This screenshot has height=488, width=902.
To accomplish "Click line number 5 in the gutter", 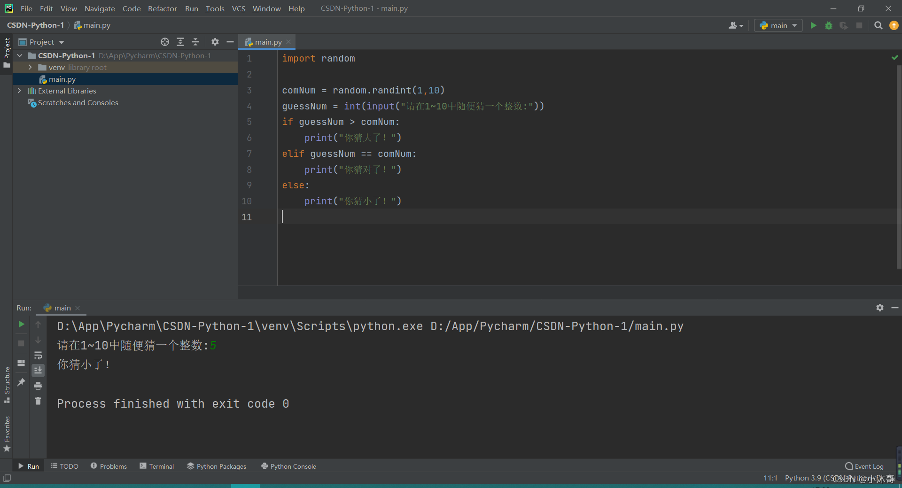I will (x=249, y=122).
